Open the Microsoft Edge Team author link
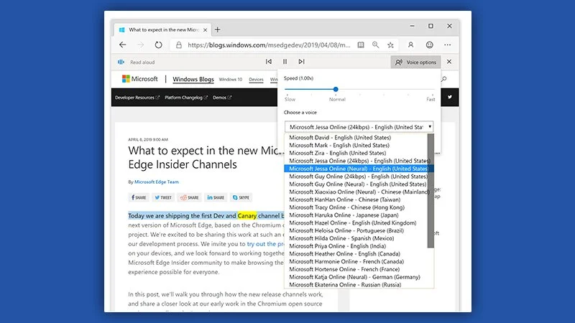 [x=157, y=182]
